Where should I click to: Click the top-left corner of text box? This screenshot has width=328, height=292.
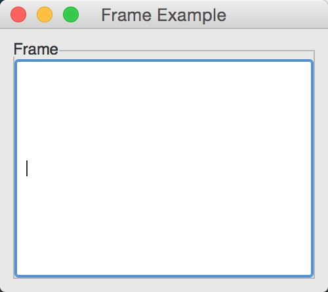click(x=18, y=63)
